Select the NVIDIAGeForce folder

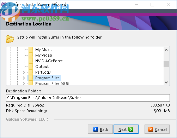49,61
